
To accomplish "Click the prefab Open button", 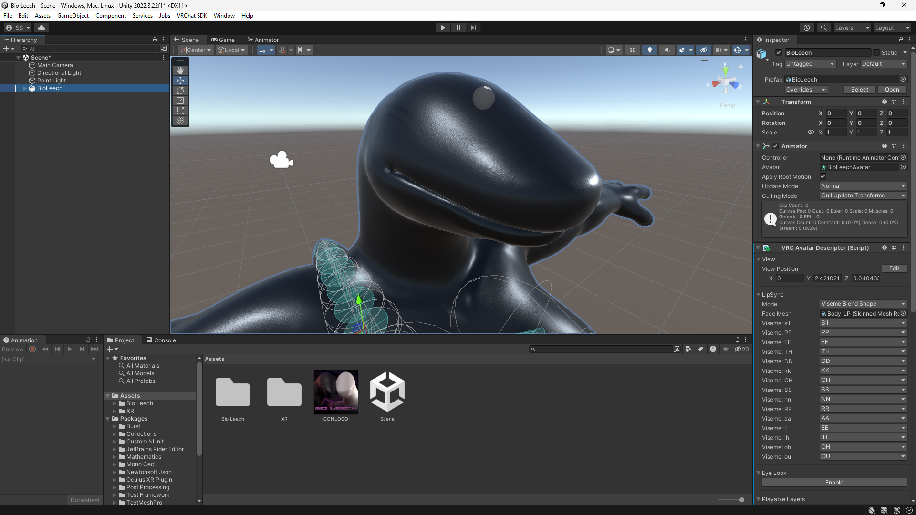I will click(x=892, y=90).
